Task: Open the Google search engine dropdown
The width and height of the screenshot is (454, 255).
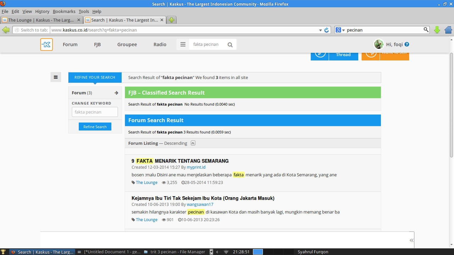Action: [x=340, y=30]
